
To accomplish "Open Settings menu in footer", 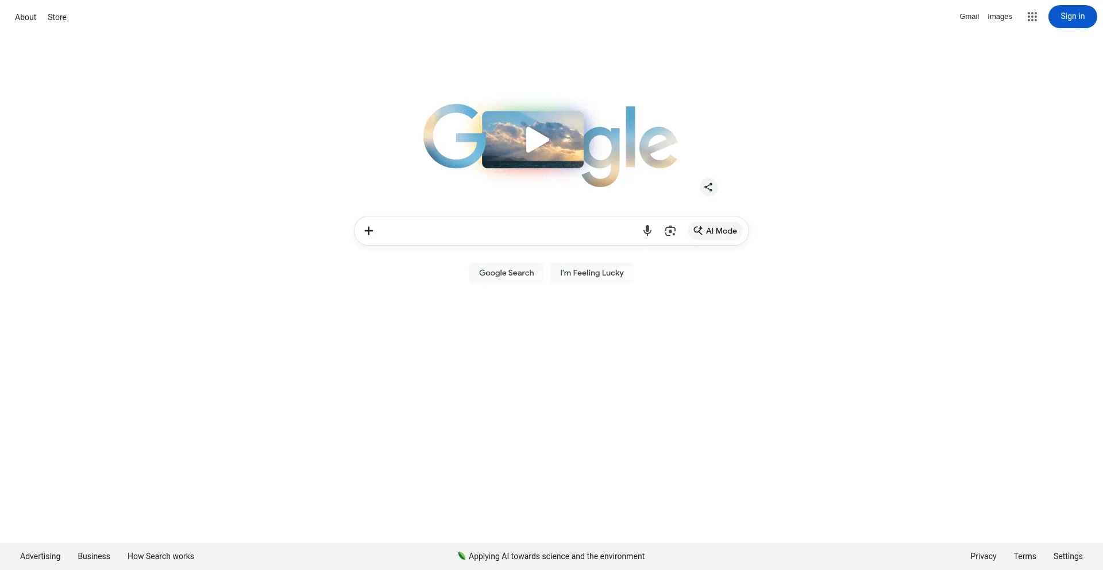I will 1067,556.
